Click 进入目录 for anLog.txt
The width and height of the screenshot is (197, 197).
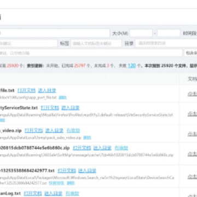[x=53, y=193]
